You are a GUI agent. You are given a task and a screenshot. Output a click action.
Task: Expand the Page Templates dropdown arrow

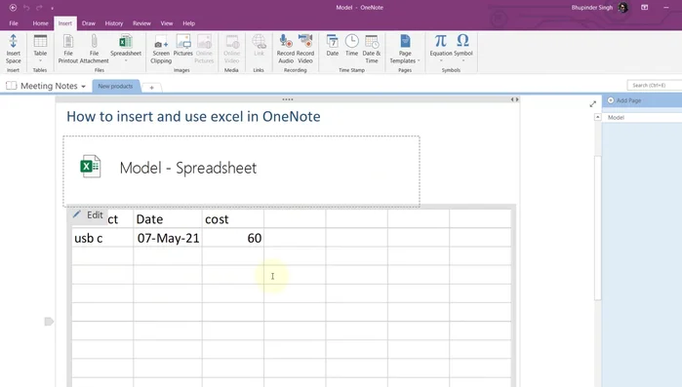pos(419,60)
